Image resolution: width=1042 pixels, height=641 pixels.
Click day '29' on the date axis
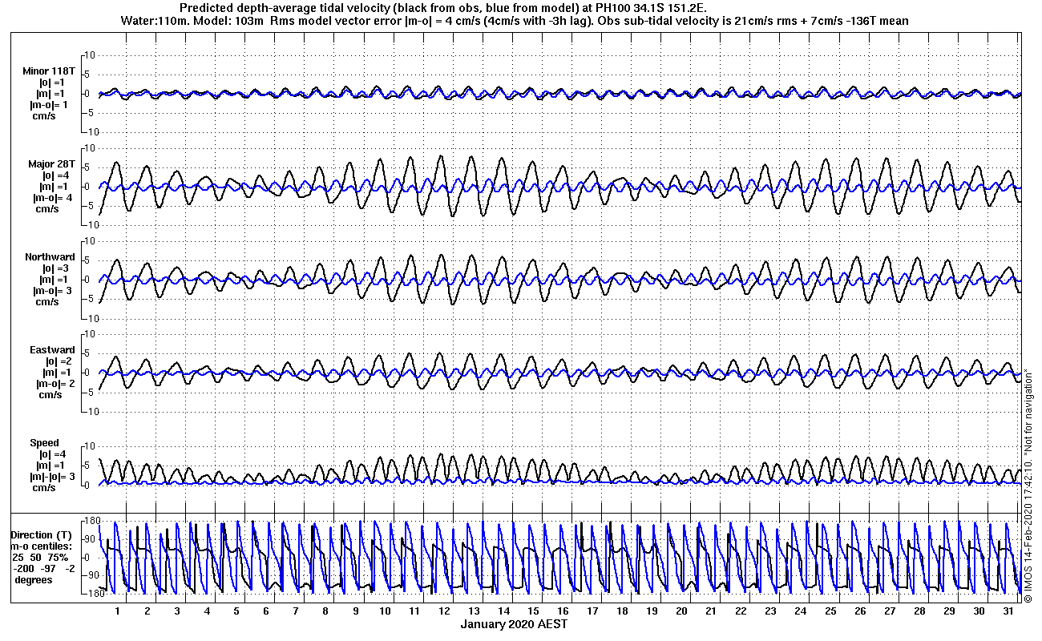(948, 611)
